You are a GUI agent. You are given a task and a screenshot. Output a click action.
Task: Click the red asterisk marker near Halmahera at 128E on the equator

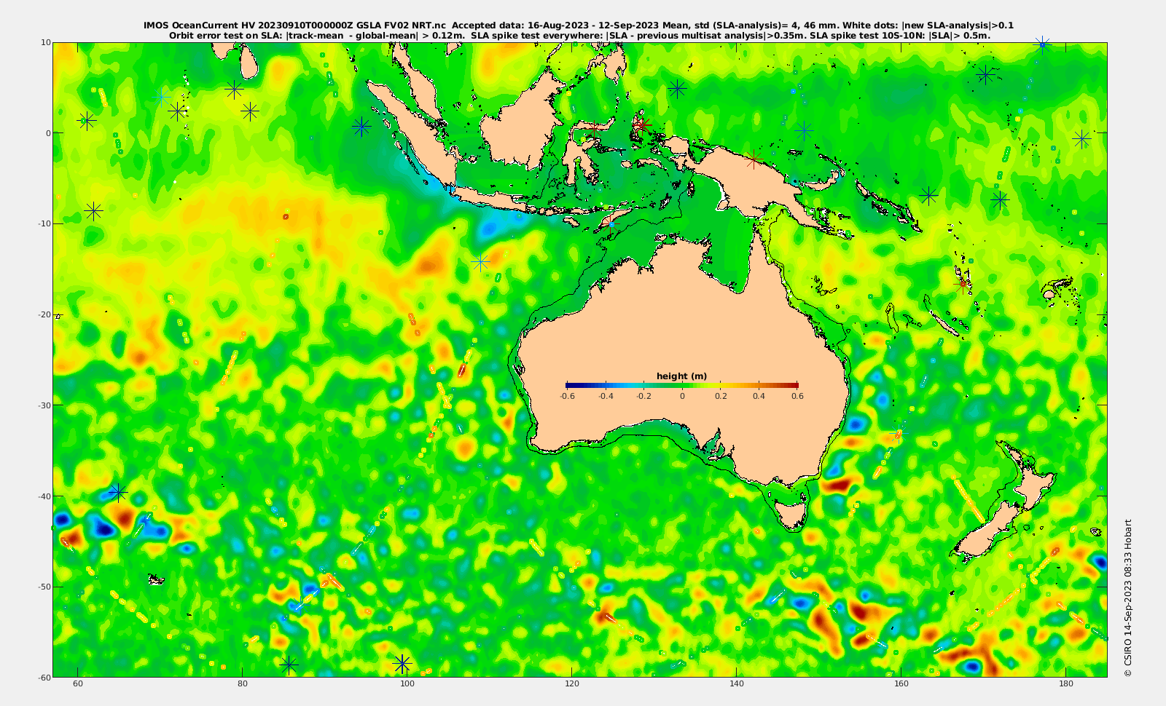coord(642,124)
